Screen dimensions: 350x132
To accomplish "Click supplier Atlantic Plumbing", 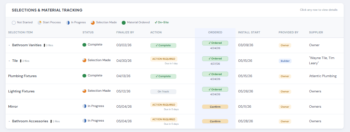I will [x=323, y=76].
